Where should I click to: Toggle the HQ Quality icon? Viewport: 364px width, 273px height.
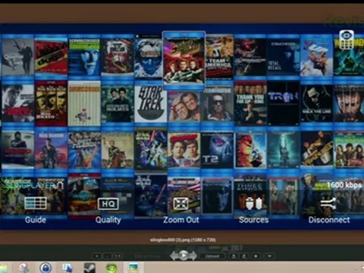(108, 204)
